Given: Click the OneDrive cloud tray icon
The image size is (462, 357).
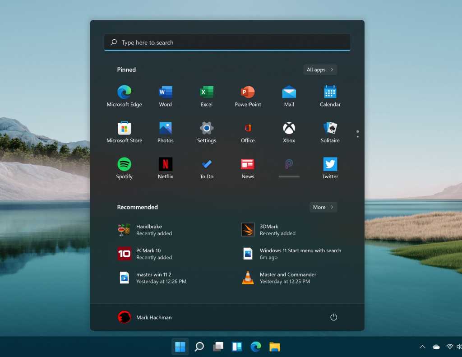Looking at the screenshot, I should coord(436,347).
